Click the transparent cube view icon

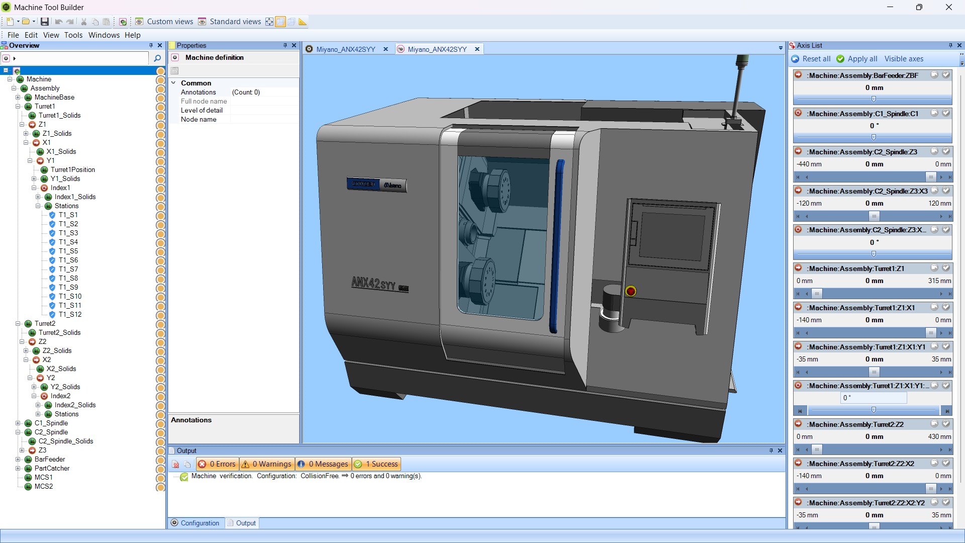click(292, 22)
